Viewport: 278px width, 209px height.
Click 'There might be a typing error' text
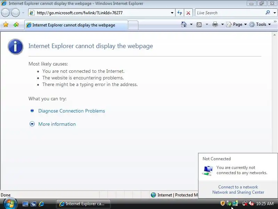pos(90,84)
